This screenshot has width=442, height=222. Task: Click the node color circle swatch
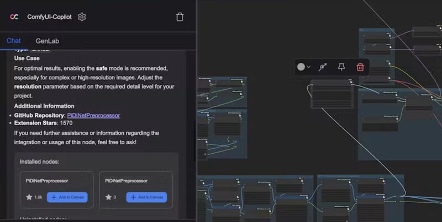tap(301, 67)
